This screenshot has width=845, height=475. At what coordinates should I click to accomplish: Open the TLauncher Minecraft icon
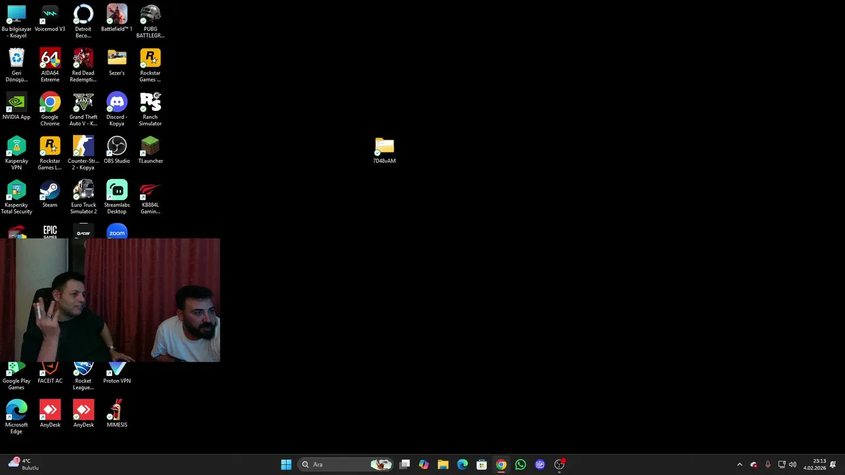(x=151, y=150)
